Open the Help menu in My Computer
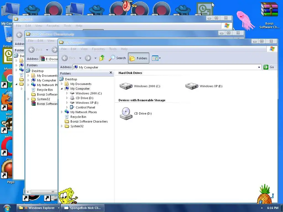Viewport: 283px width, 212px height. pyautogui.click(x=124, y=49)
